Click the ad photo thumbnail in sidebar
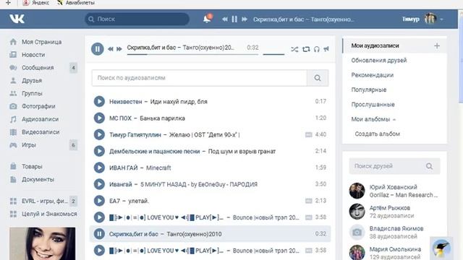Viewport: 463px width, 260px height. [x=42, y=243]
